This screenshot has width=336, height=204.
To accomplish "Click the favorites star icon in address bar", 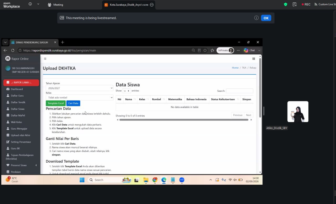I will coord(205,50).
